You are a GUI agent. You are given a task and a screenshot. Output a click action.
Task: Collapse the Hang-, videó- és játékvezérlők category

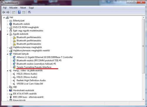(7, 71)
